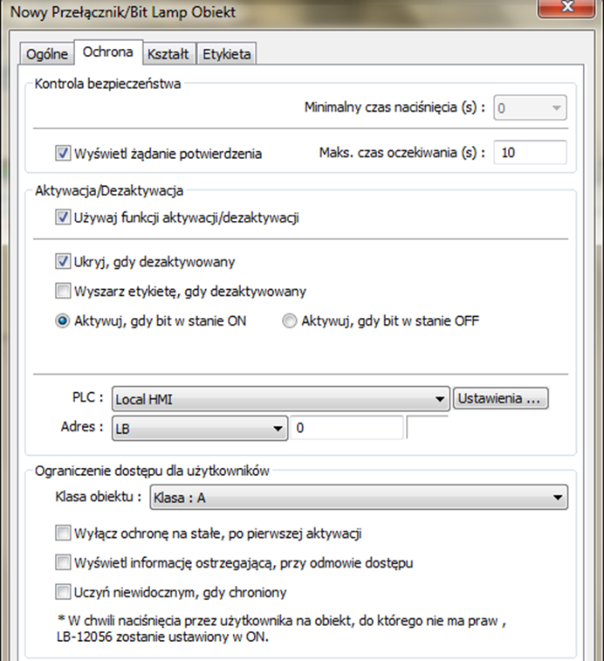
Task: Click the Ustawienia ... button
Action: pos(500,398)
